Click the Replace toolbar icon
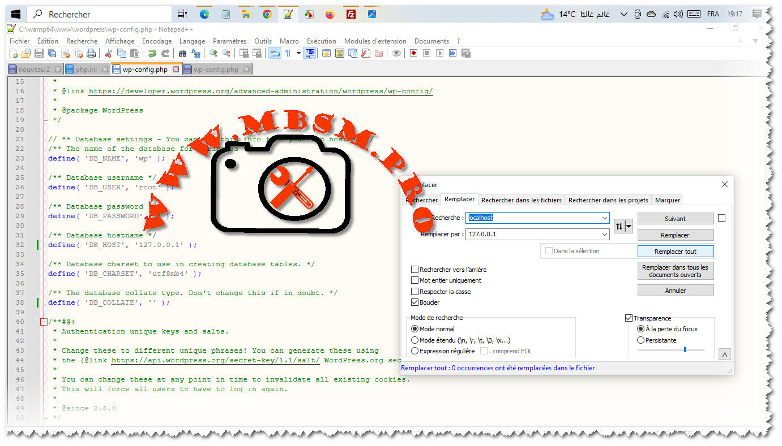782x446 pixels. coord(196,53)
